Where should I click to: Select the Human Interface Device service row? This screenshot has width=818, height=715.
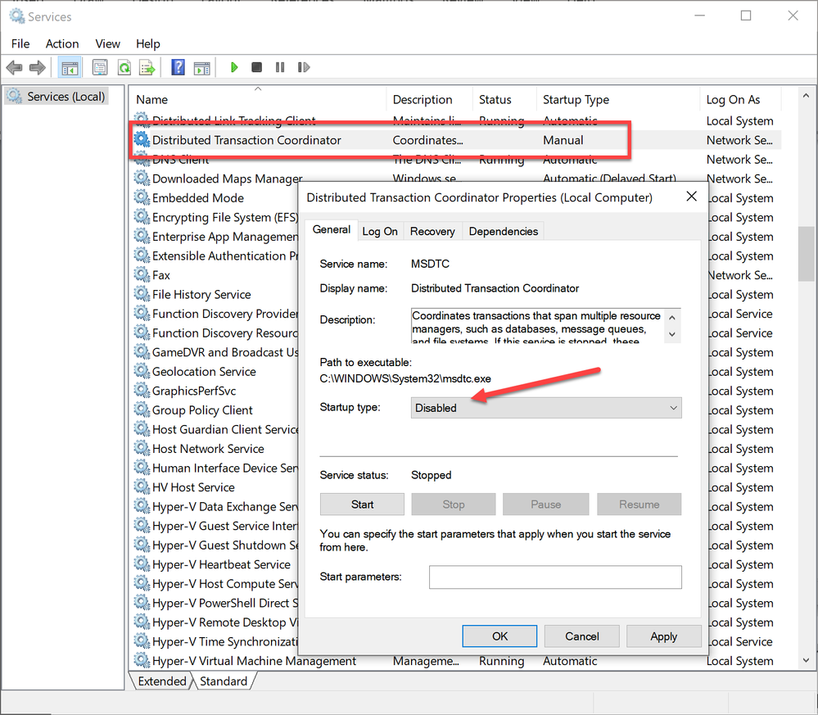(225, 468)
